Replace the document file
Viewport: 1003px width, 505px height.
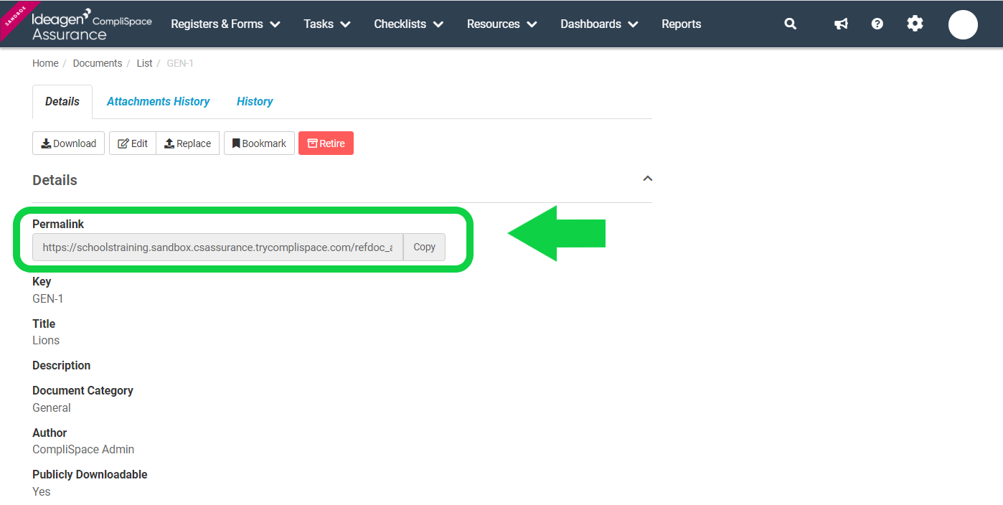pyautogui.click(x=188, y=143)
